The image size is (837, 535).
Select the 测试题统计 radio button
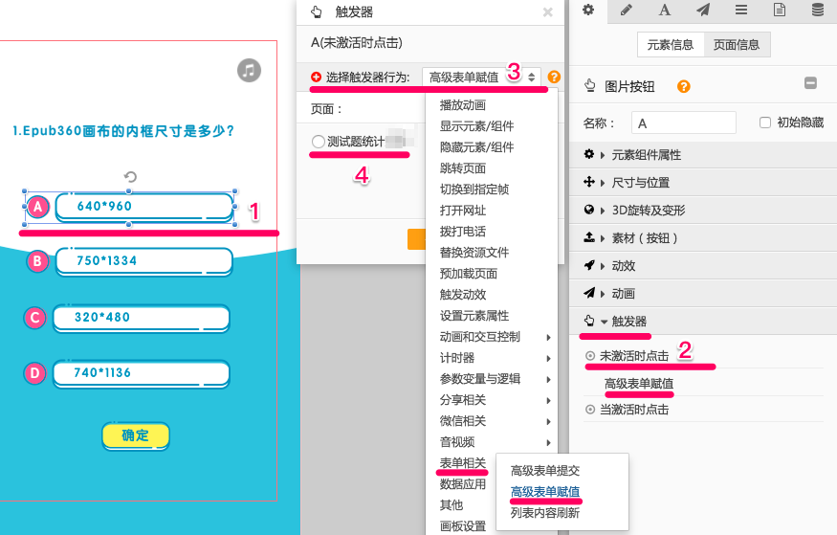coord(319,142)
